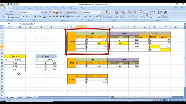The image size is (186, 104).
Task: Click the Insert Function fx button
Action: pos(31,23)
